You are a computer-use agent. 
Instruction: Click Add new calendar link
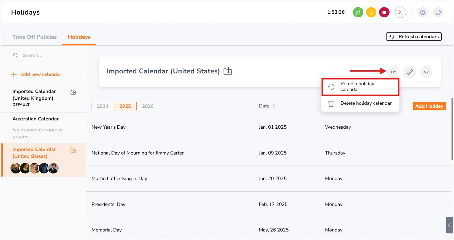(x=41, y=74)
